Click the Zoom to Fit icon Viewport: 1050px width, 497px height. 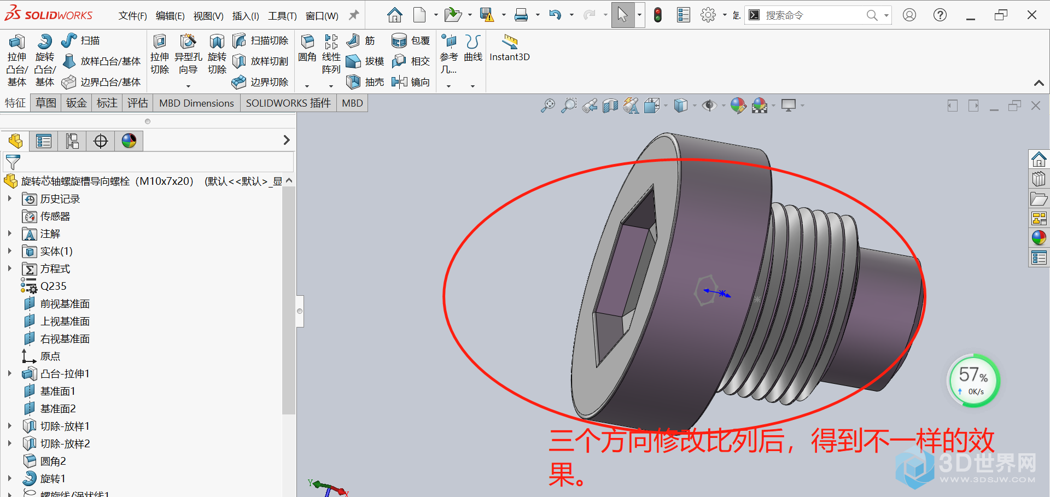(x=547, y=106)
